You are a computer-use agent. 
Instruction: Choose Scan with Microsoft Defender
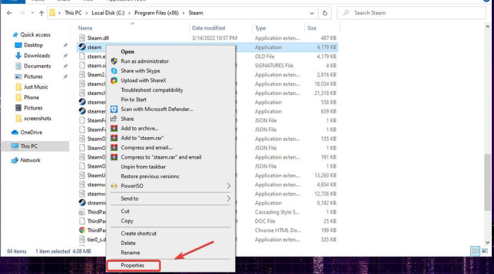157,109
